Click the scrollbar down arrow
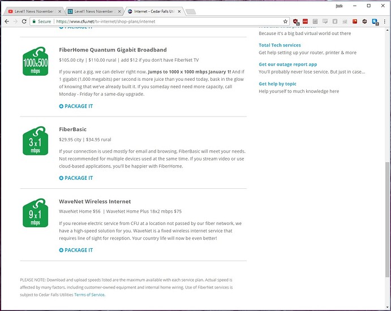 [387, 307]
